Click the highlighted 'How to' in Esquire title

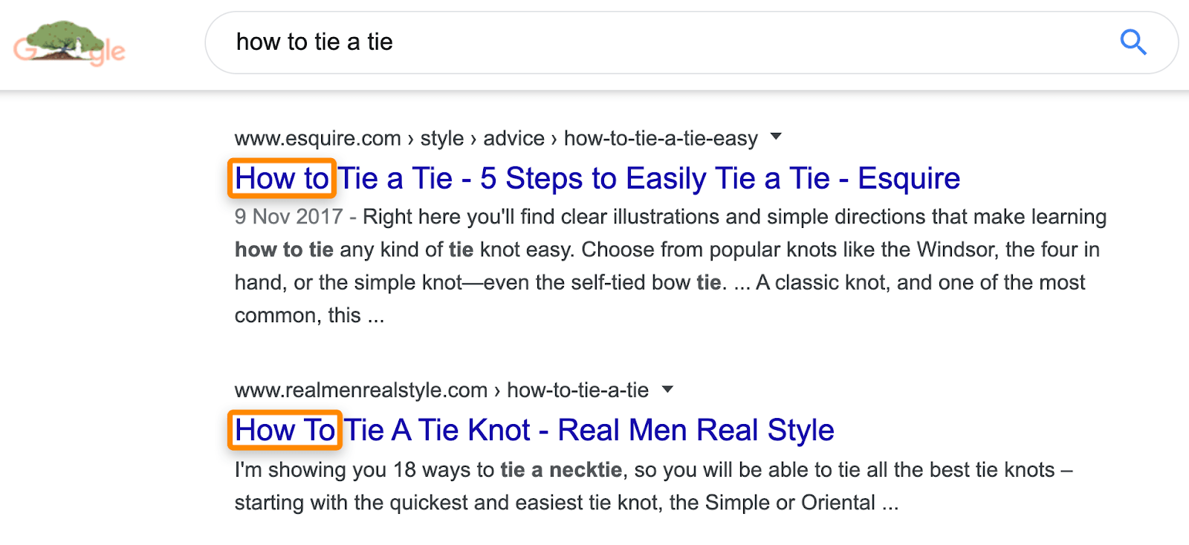[x=282, y=177]
